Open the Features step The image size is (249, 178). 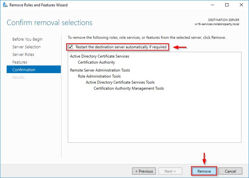tap(20, 62)
